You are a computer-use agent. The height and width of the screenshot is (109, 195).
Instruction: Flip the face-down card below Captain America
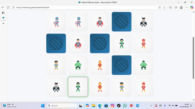(56, 43)
